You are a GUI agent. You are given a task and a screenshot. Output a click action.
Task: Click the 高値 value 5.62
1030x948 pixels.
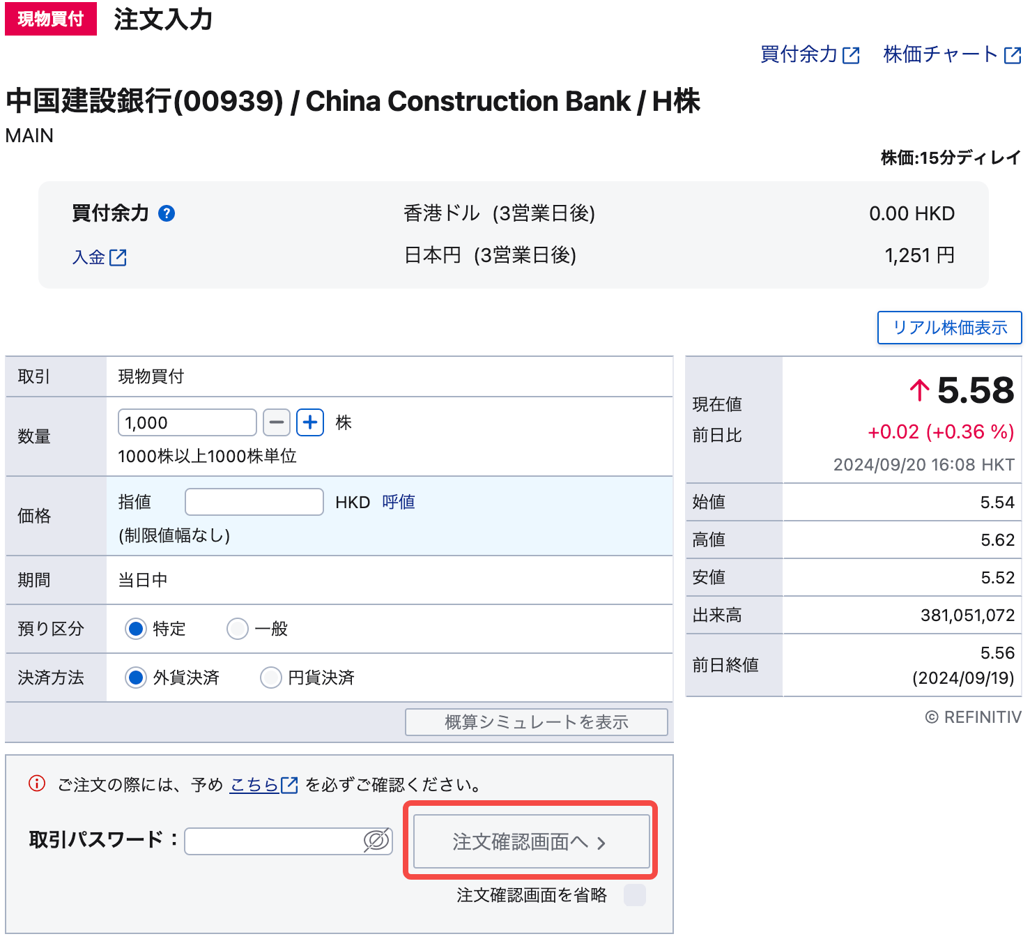pyautogui.click(x=997, y=540)
